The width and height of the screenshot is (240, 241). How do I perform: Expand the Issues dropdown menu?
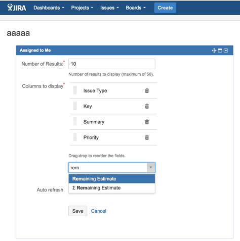(109, 8)
